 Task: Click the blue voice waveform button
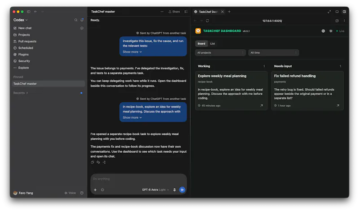182,190
